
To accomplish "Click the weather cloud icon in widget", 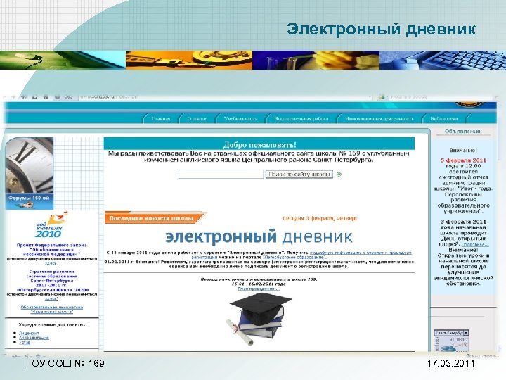I will (448, 348).
